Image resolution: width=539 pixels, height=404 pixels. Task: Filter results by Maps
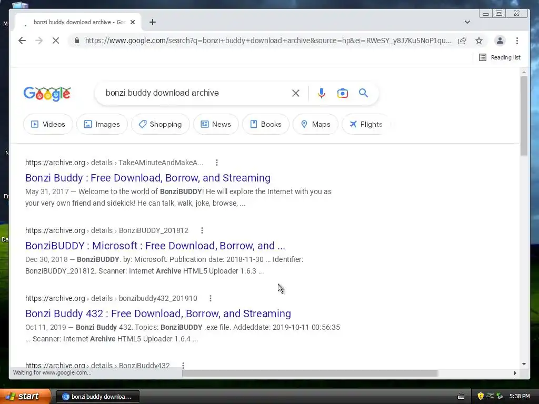316,124
